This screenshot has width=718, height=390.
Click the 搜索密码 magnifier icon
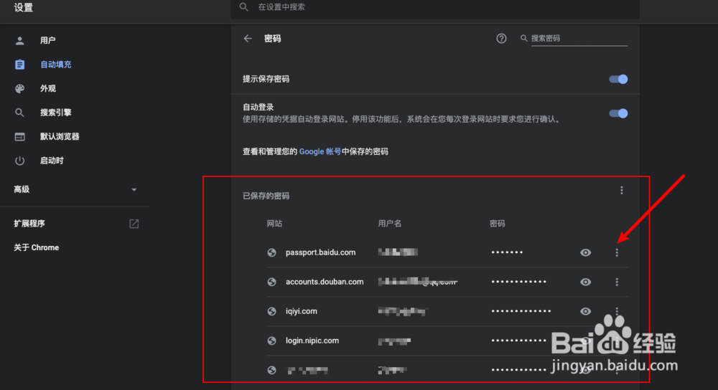(524, 39)
